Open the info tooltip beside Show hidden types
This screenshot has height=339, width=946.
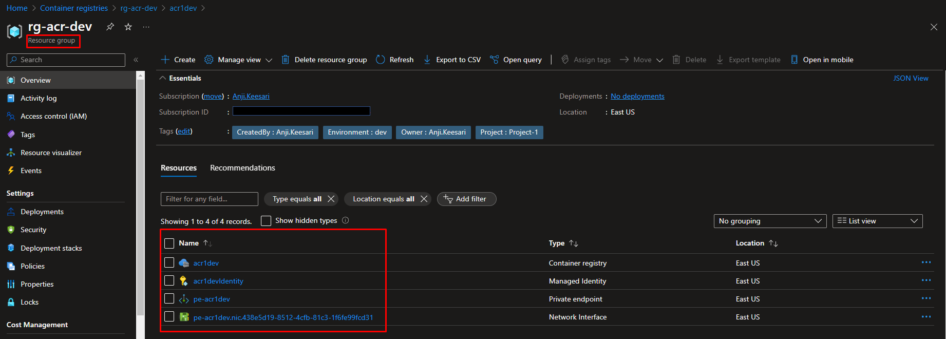click(346, 220)
